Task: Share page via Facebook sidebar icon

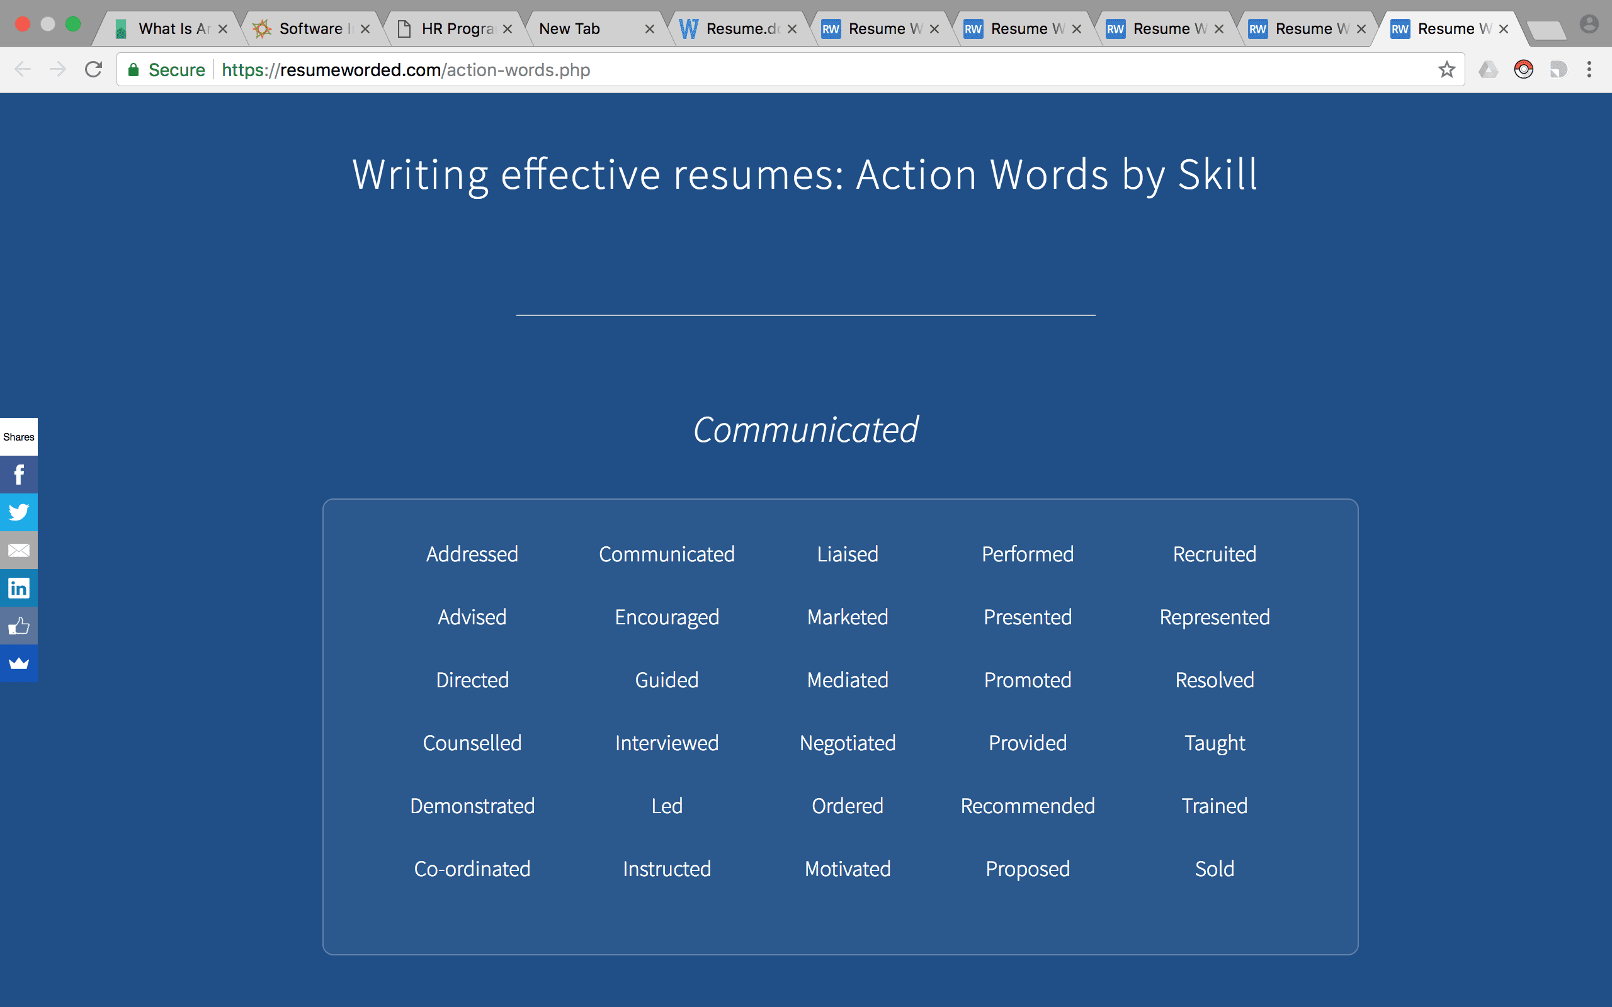Action: click(x=19, y=474)
